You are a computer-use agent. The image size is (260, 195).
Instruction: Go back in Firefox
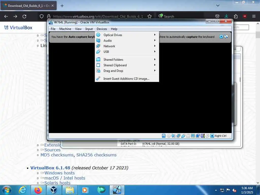(6, 17)
